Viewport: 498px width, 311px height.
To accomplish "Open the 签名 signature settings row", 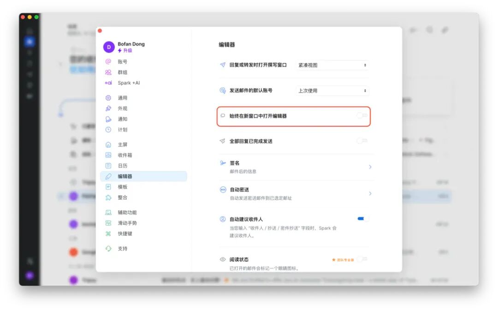I will 296,167.
